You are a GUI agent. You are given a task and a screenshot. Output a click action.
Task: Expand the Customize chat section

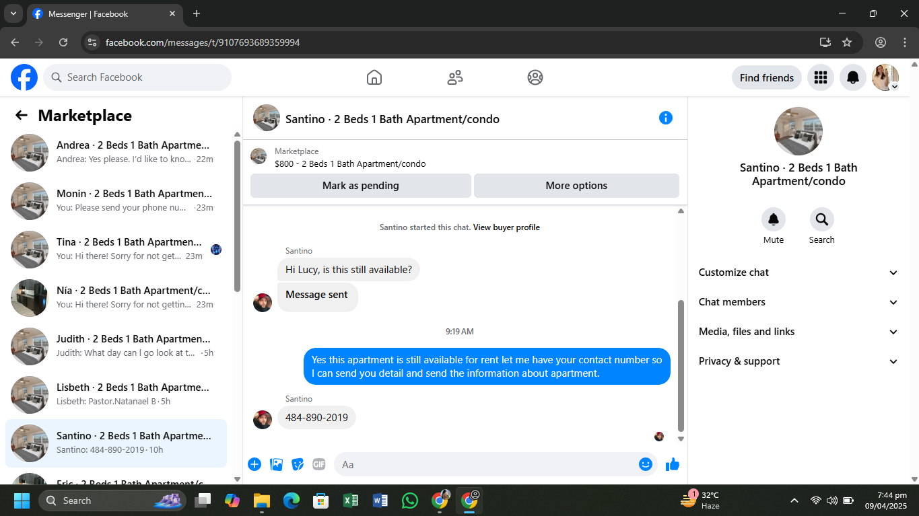point(798,272)
